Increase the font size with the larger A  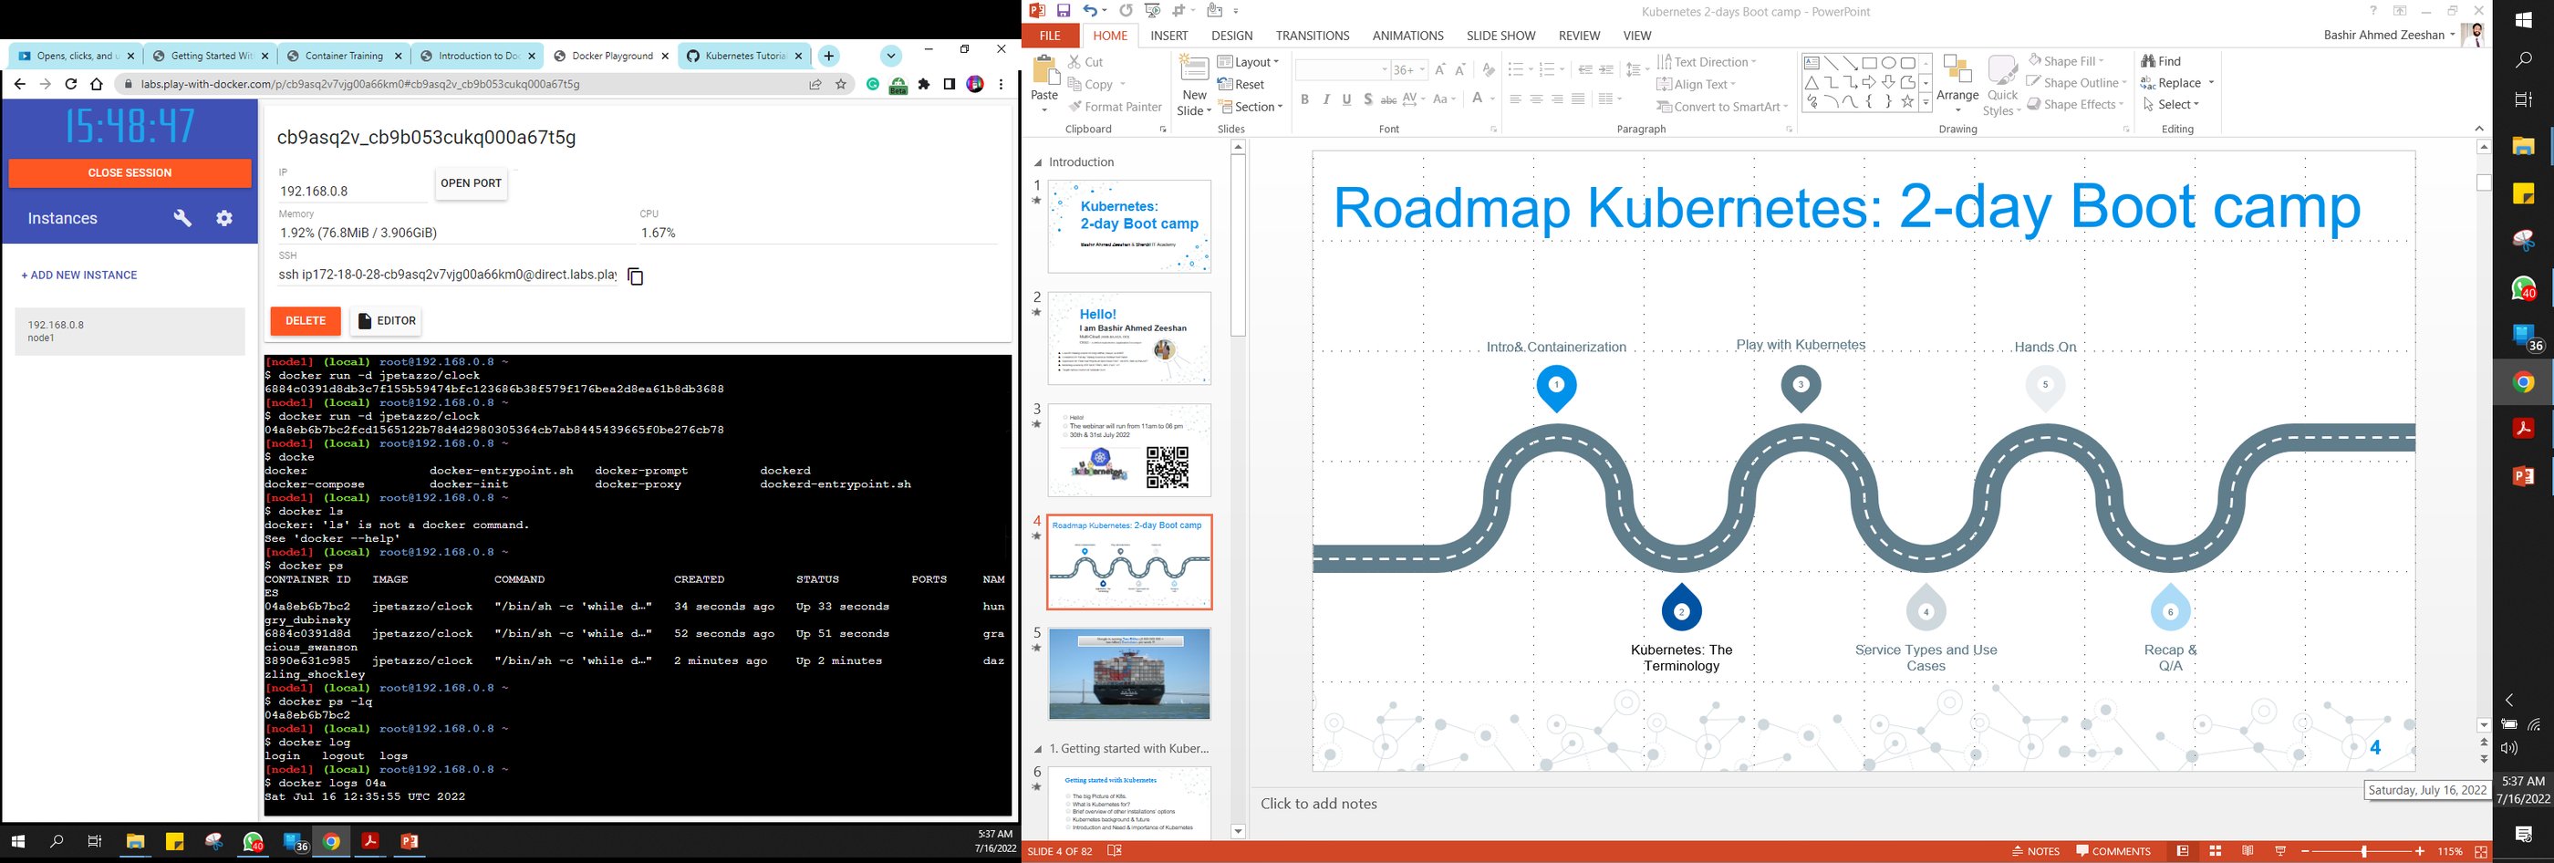coord(1439,69)
